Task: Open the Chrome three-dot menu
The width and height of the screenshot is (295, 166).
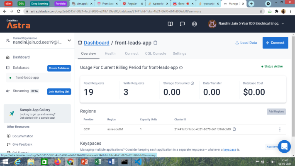Action: point(291,11)
